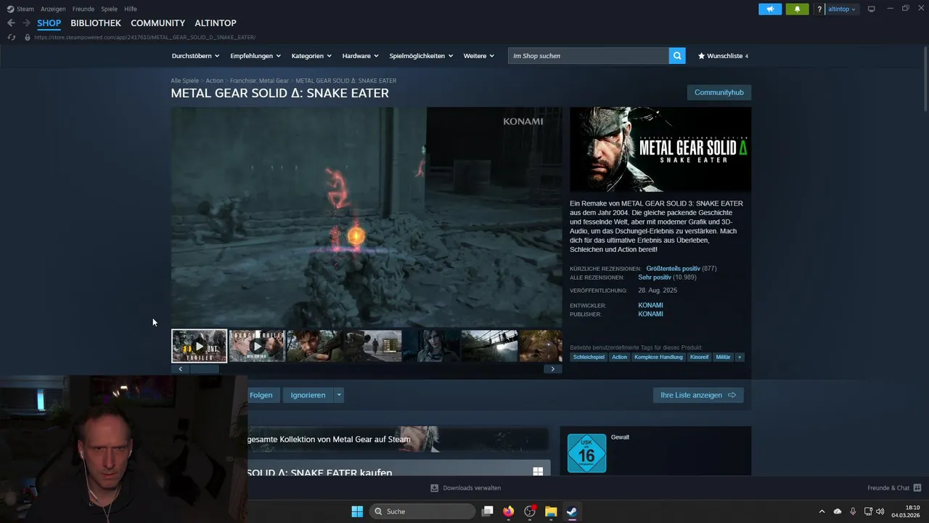This screenshot has height=523, width=929.
Task: Click the Ignorieren button
Action: click(x=308, y=395)
